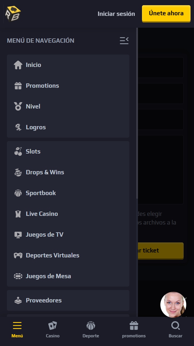The image size is (194, 346).
Task: Open the Logros menu entry
Action: 36,127
